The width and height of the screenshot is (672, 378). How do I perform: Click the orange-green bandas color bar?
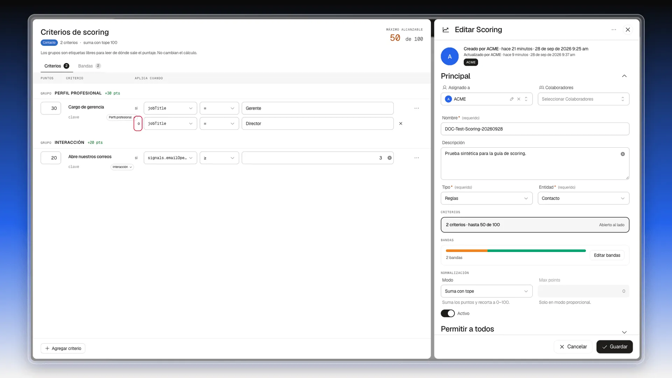[516, 251]
